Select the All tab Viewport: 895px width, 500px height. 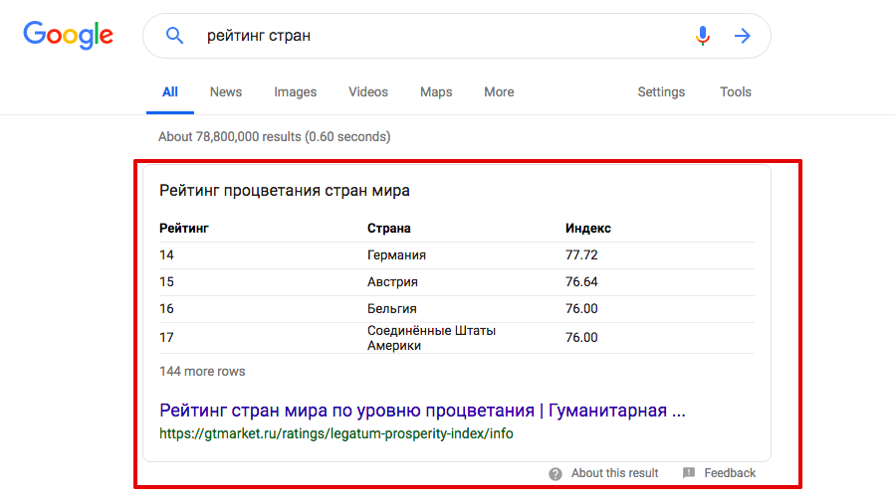pyautogui.click(x=170, y=91)
